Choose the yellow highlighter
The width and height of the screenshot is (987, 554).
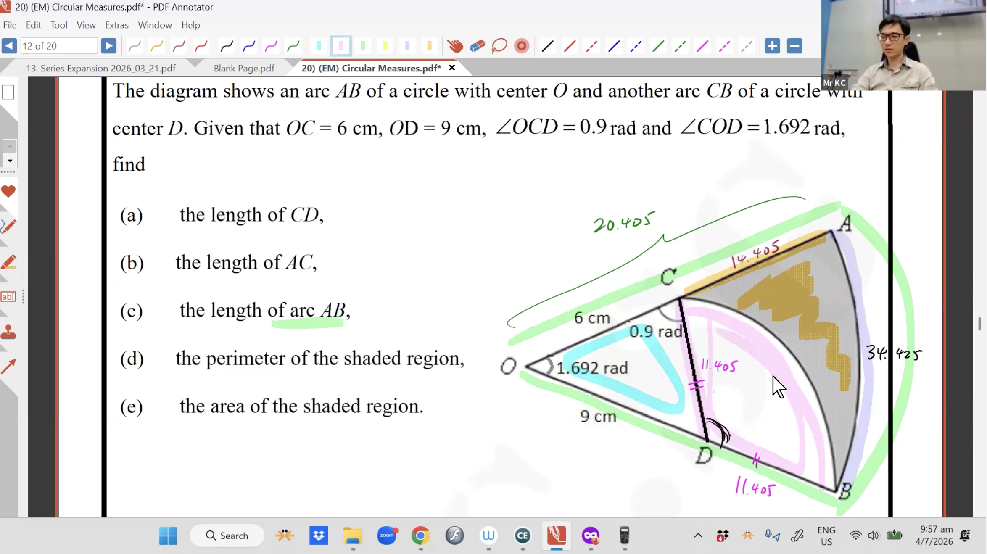pos(385,46)
